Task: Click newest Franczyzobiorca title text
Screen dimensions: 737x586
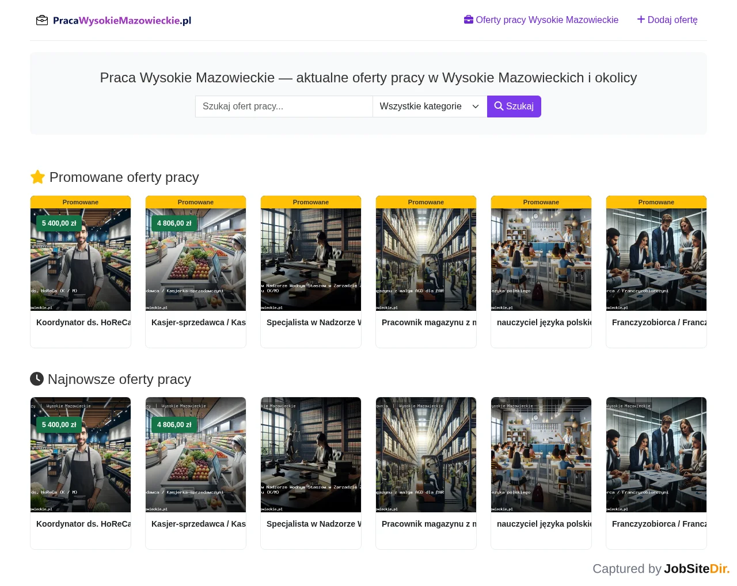Action: click(x=659, y=524)
